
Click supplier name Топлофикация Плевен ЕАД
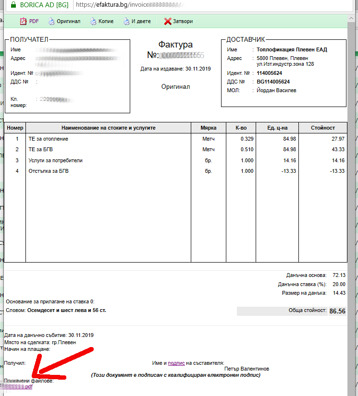pyautogui.click(x=292, y=49)
